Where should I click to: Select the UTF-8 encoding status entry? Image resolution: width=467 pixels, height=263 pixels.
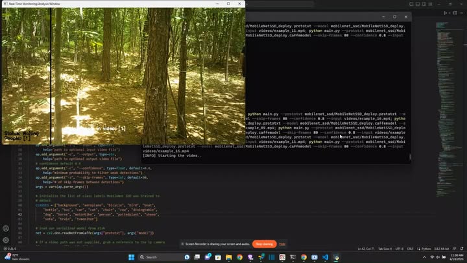click(x=399, y=249)
